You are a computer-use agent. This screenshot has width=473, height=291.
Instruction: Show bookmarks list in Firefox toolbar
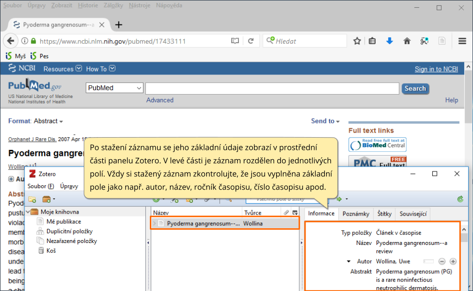(372, 41)
